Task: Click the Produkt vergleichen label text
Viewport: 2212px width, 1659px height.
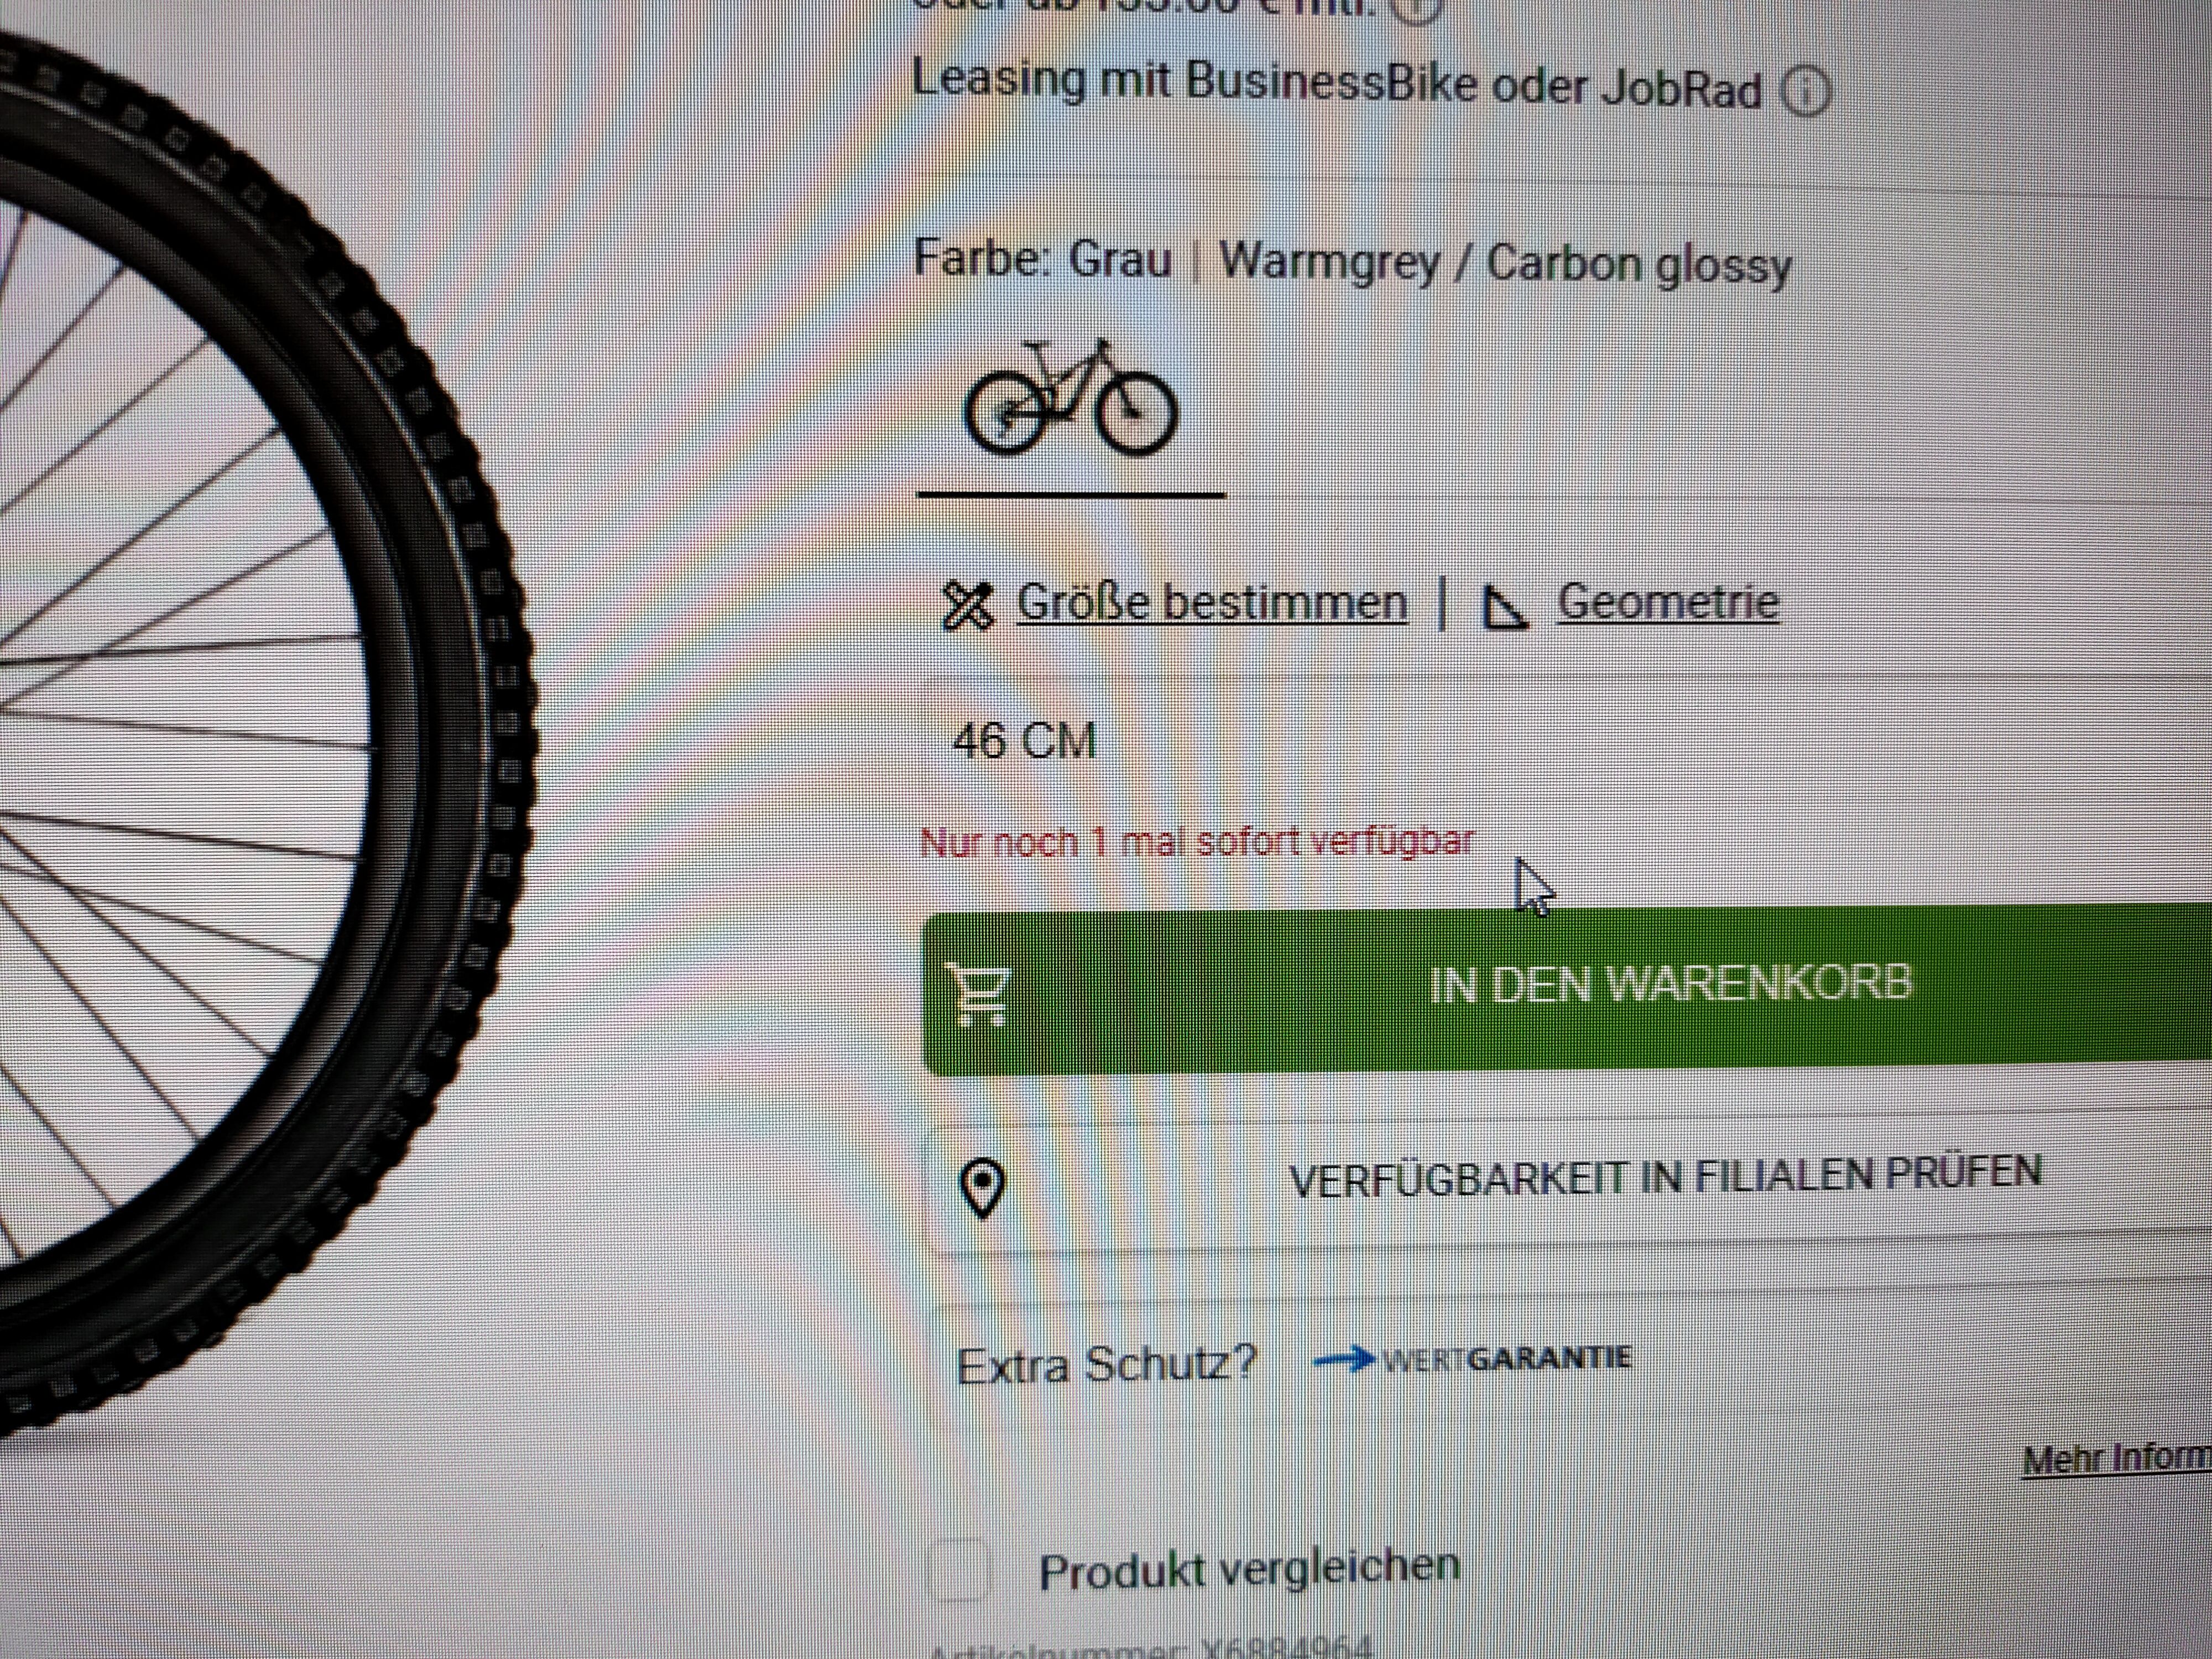Action: (1249, 1570)
